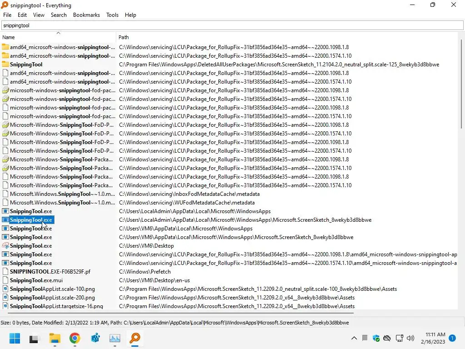Screen dimensions: 465x349
Task: Click path C:\Windows\Prefetch
Action: pos(145,272)
